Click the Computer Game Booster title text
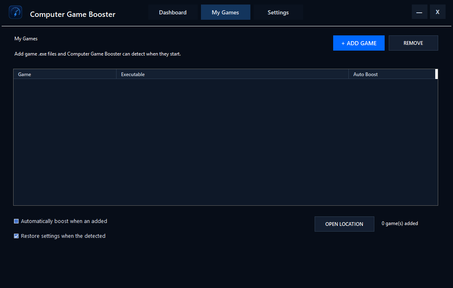This screenshot has height=288, width=453. pyautogui.click(x=72, y=14)
